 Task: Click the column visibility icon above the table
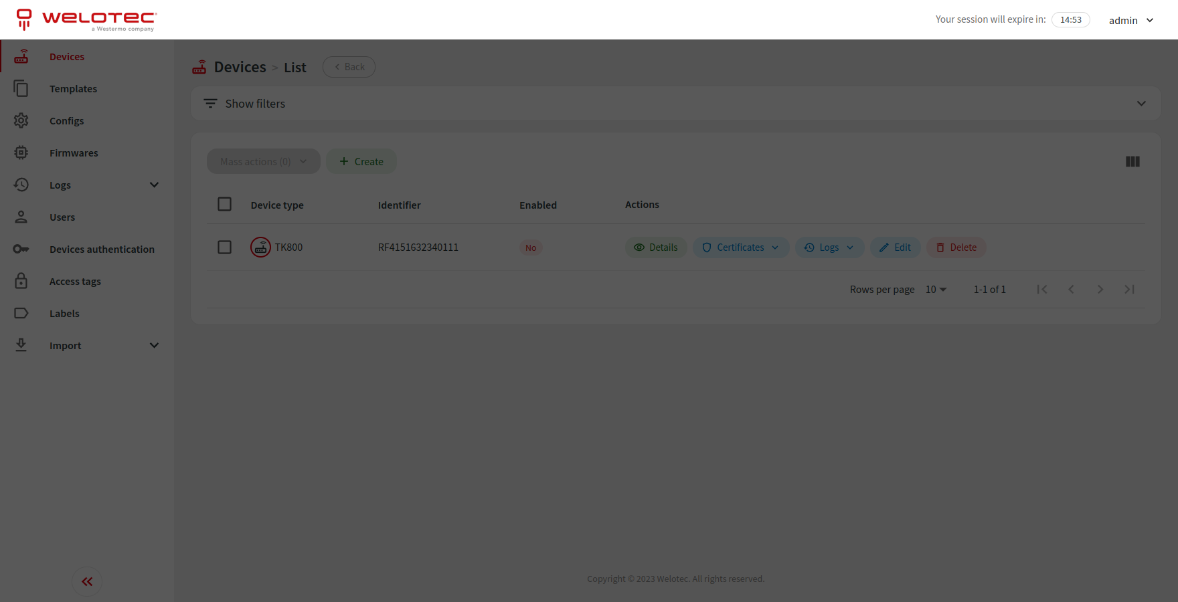point(1132,161)
